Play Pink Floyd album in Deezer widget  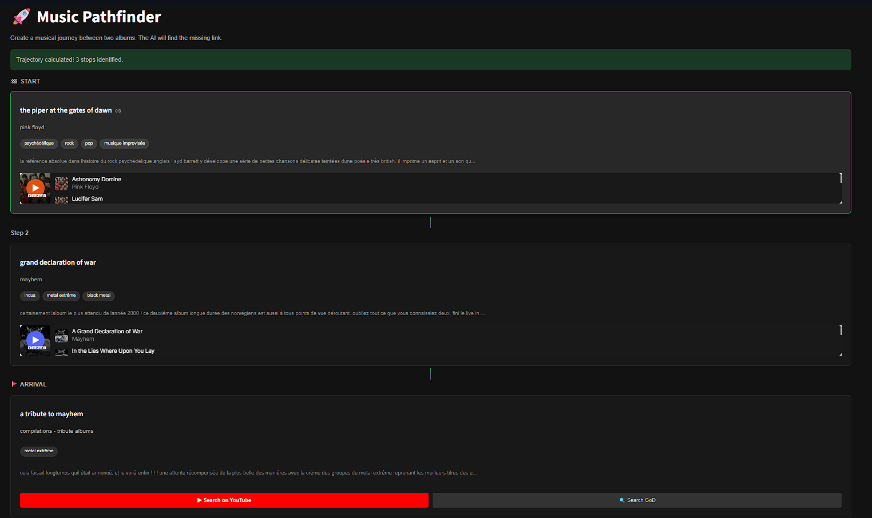click(35, 188)
